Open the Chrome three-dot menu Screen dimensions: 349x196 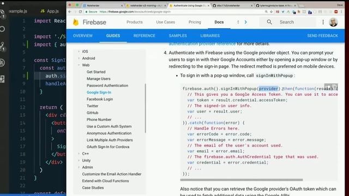341,11
